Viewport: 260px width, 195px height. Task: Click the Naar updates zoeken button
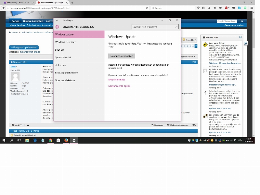point(122,56)
